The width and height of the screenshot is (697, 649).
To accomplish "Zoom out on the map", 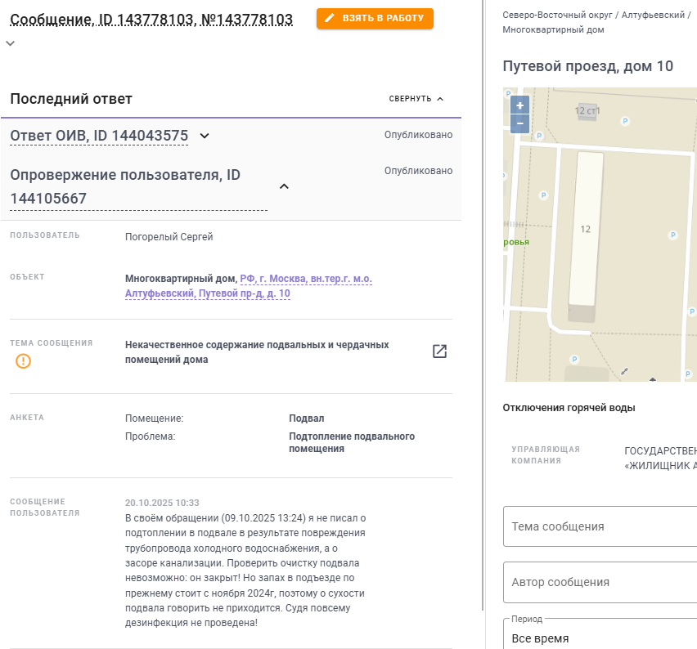I will (519, 123).
